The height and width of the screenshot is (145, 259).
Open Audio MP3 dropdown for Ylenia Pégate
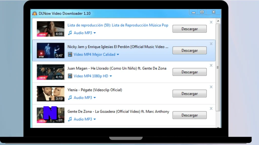tap(84, 97)
